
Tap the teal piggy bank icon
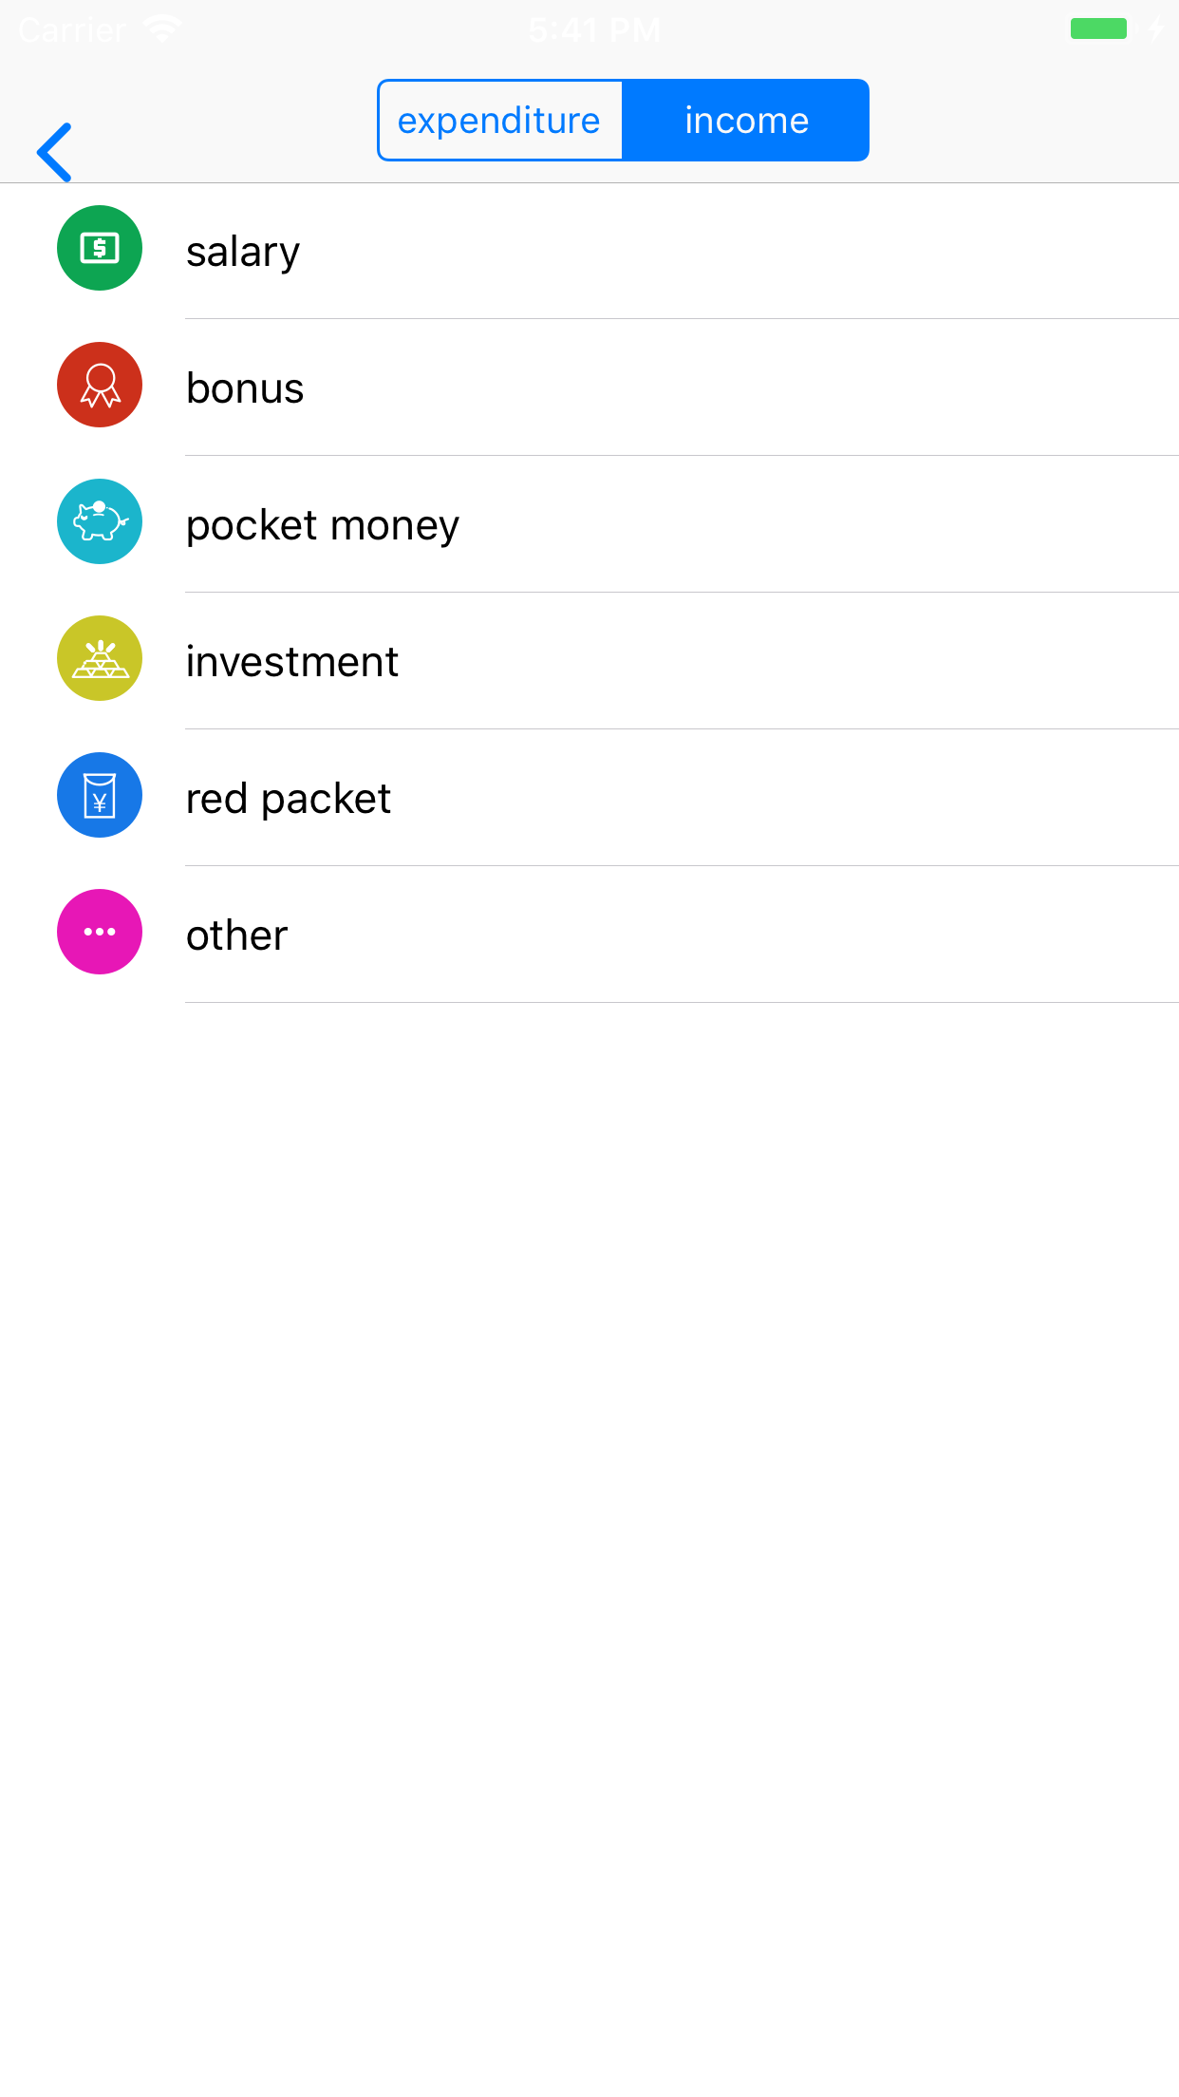click(100, 521)
